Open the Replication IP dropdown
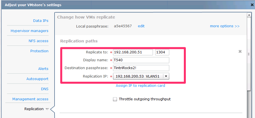255x118 pixels. pyautogui.click(x=166, y=76)
